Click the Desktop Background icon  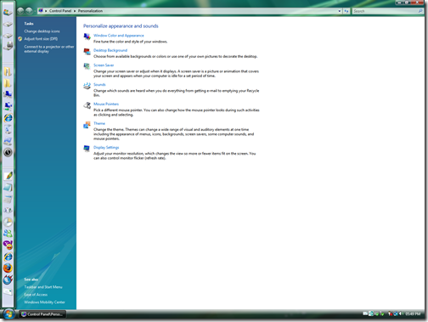point(87,51)
